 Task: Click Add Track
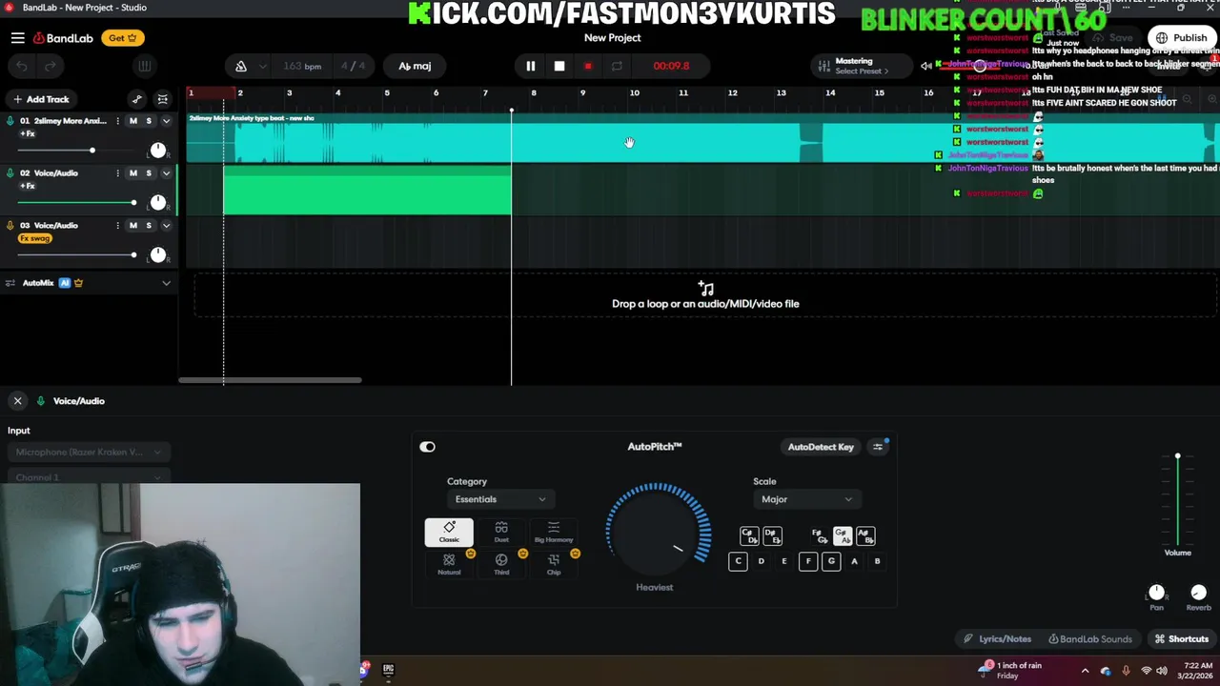(x=40, y=99)
